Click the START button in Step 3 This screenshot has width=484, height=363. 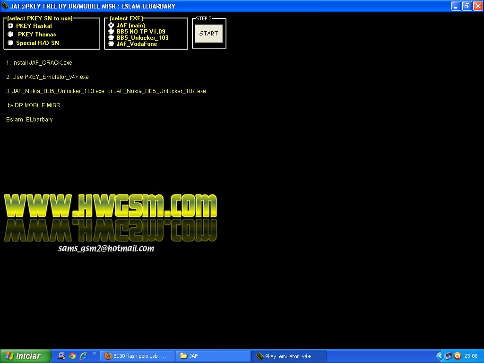pos(208,34)
